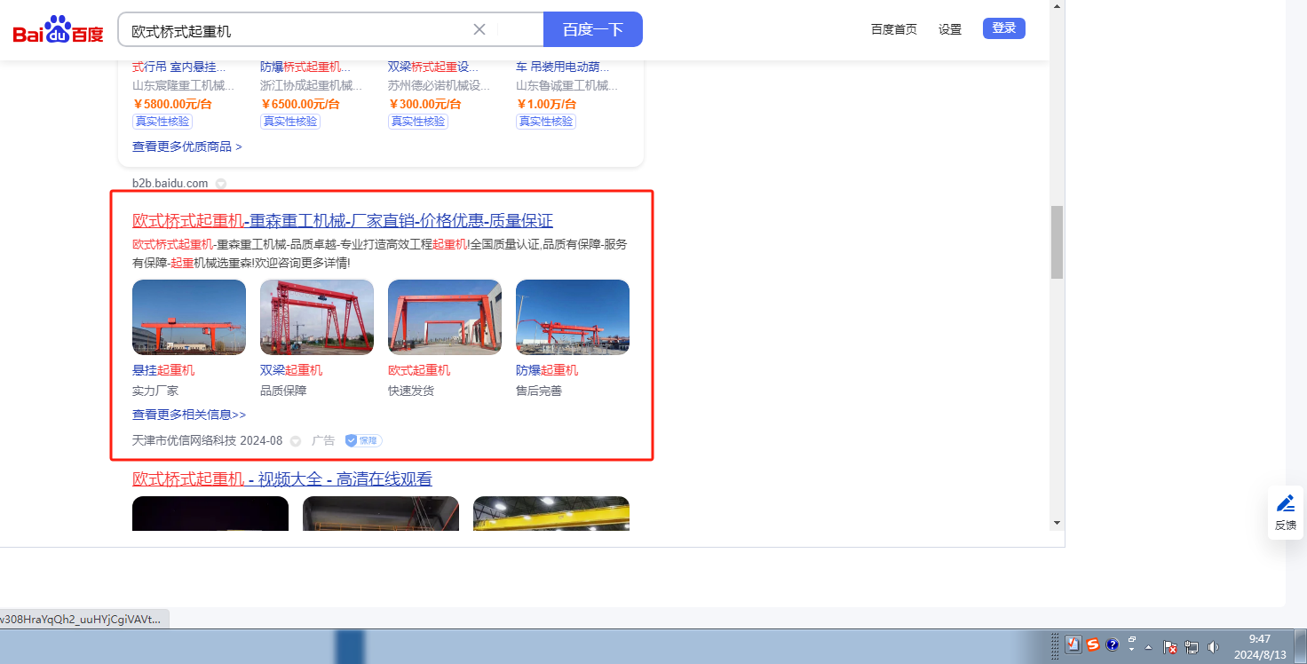This screenshot has width=1307, height=664.
Task: Click the 登录 login button
Action: 1004,28
